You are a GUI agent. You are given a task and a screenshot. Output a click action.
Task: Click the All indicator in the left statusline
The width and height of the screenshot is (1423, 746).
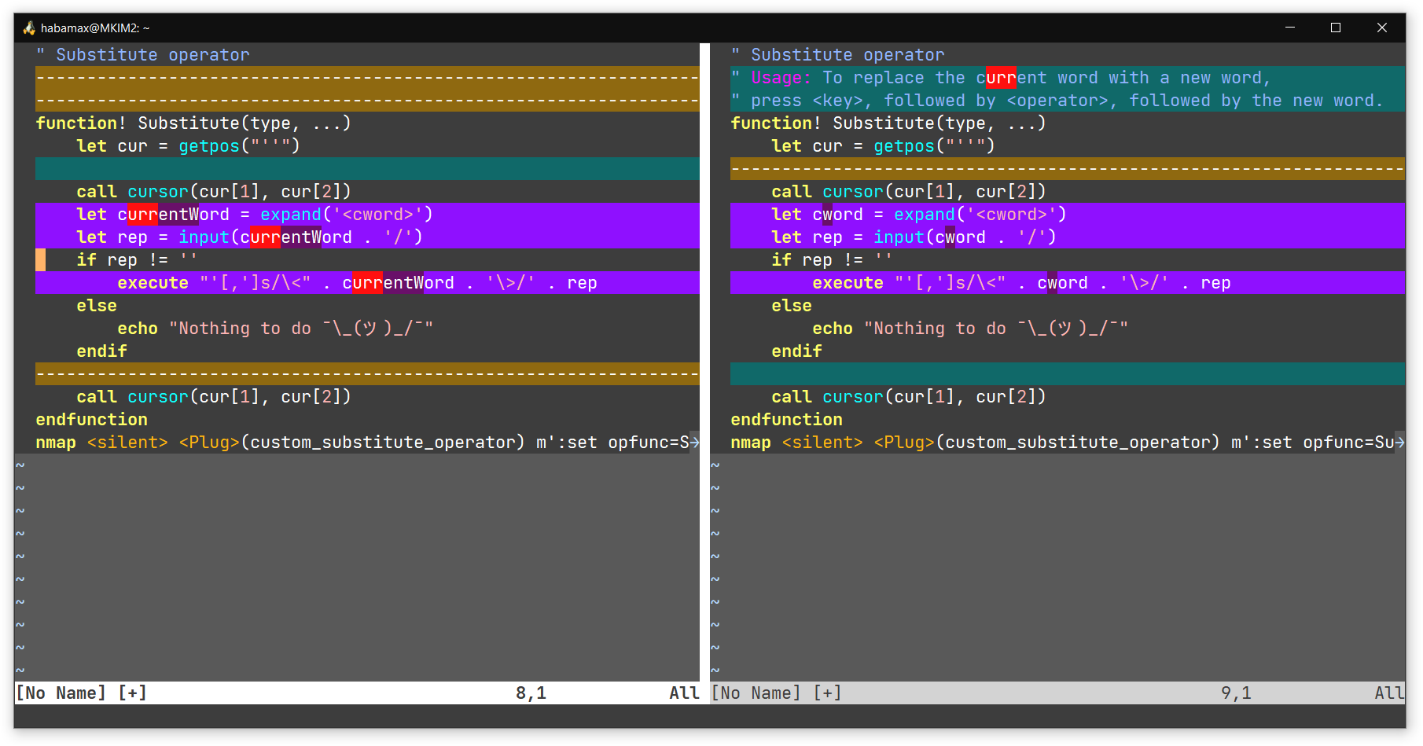(x=683, y=693)
